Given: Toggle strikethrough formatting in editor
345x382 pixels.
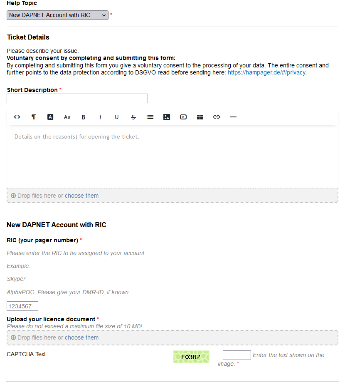Looking at the screenshot, I should point(133,117).
